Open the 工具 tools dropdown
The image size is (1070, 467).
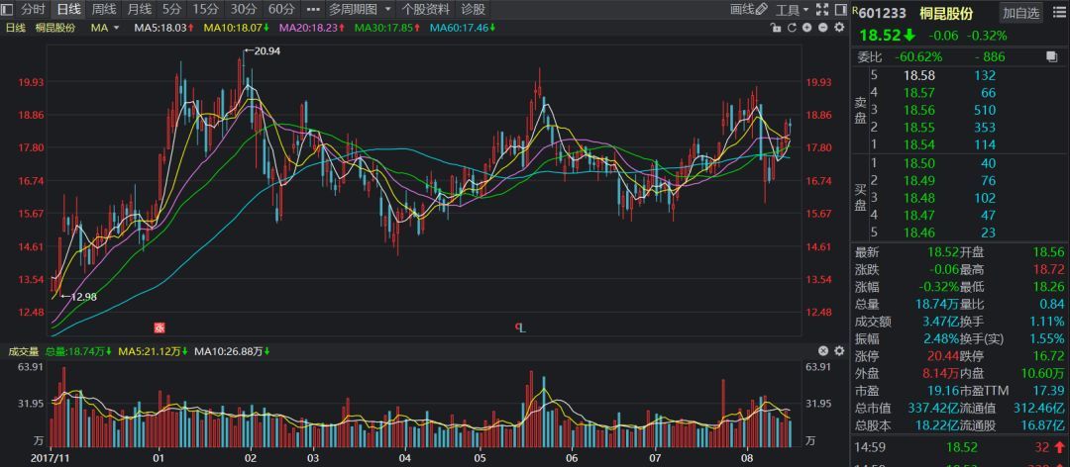792,9
